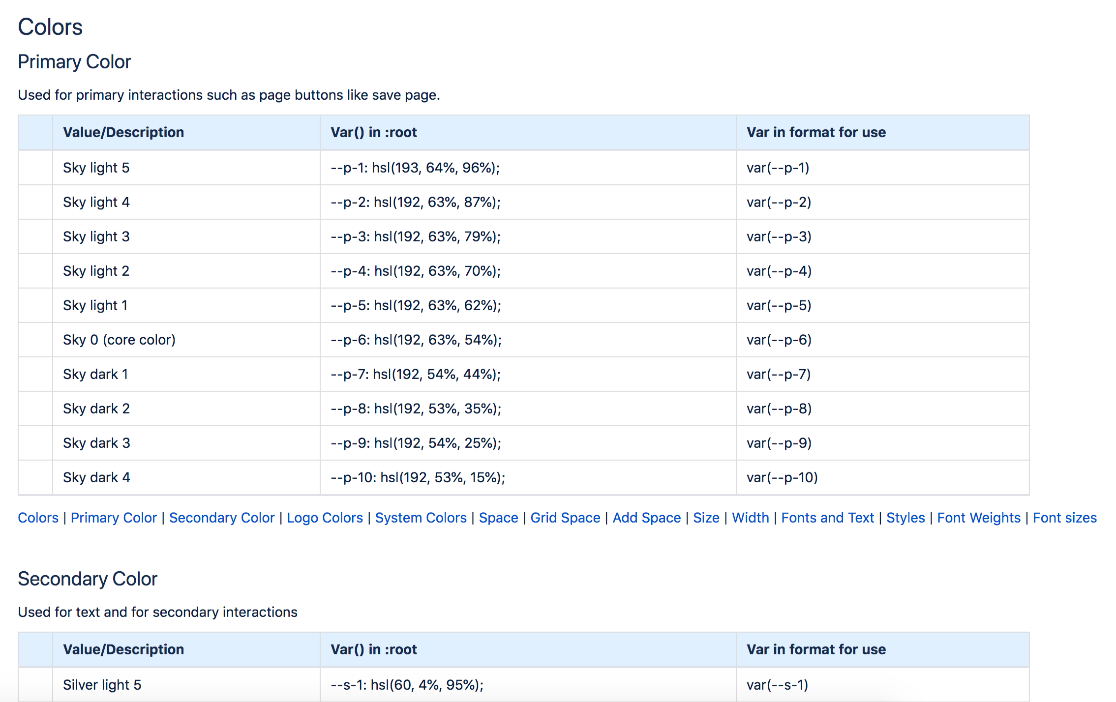Click the Size navigation link
This screenshot has height=702, width=1116.
click(x=706, y=518)
